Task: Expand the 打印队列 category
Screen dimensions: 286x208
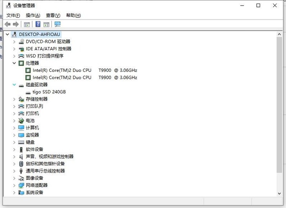Action: tap(14, 106)
